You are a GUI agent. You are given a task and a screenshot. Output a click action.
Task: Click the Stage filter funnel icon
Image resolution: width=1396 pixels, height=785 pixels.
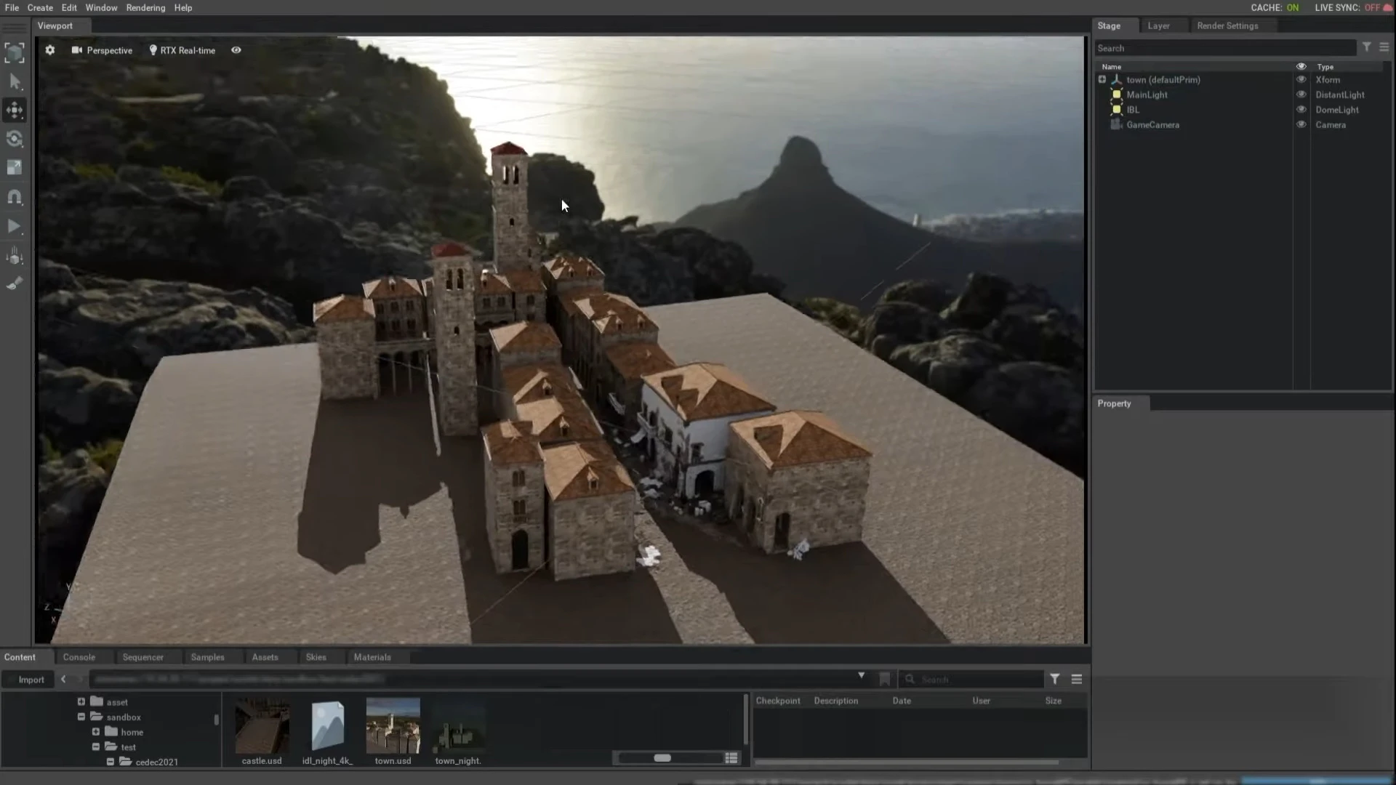[1367, 47]
